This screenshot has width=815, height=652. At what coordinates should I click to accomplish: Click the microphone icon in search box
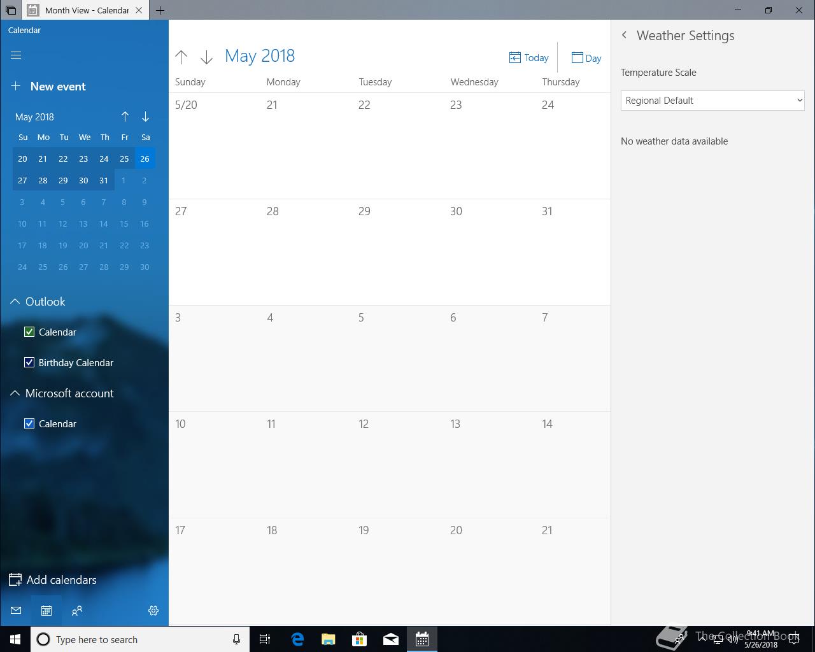pos(236,639)
